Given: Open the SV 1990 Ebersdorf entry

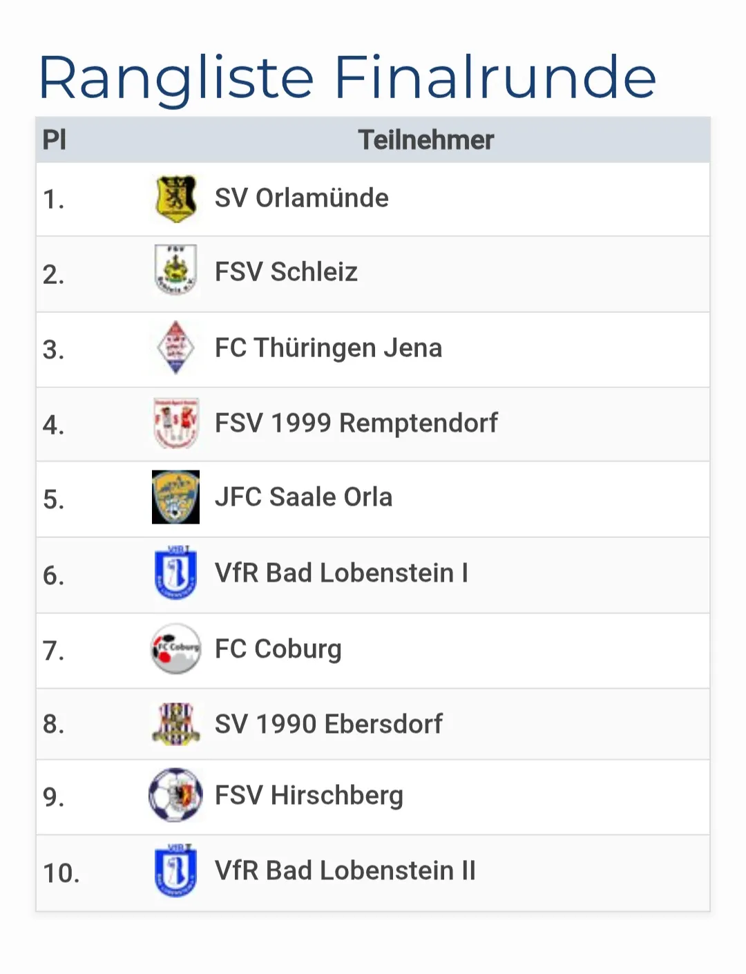Looking at the screenshot, I should [328, 724].
